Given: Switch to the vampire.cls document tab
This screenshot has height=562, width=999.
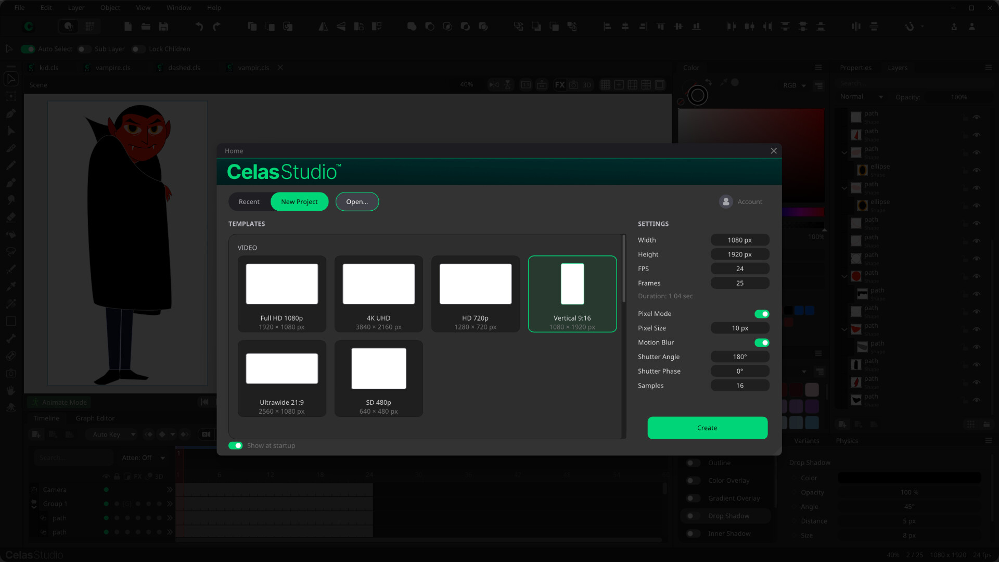Looking at the screenshot, I should tap(113, 68).
